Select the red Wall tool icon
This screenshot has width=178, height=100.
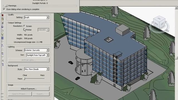point(3,15)
